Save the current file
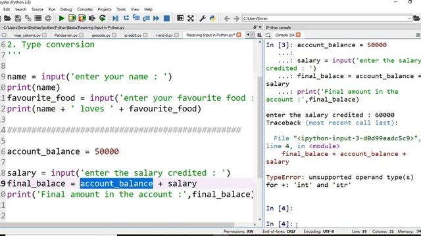The image size is (421, 236). pyautogui.click(x=18, y=18)
